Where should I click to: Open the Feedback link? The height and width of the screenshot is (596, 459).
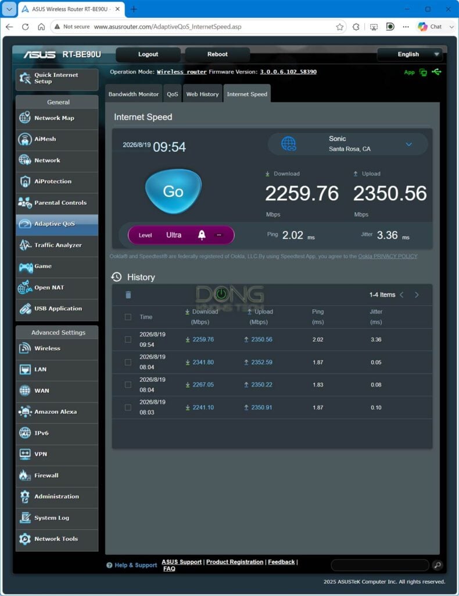tap(281, 562)
